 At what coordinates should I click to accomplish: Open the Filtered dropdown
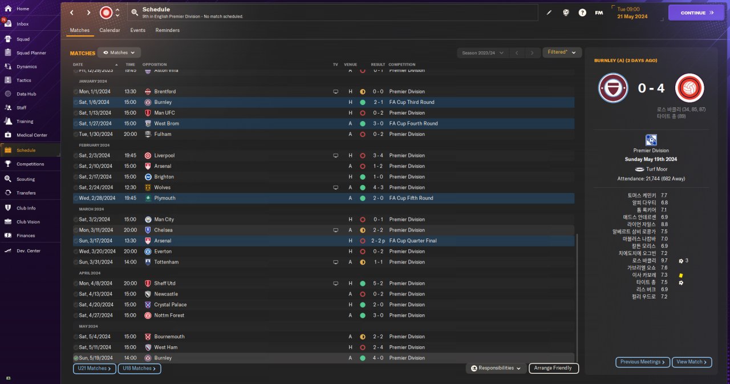(562, 52)
